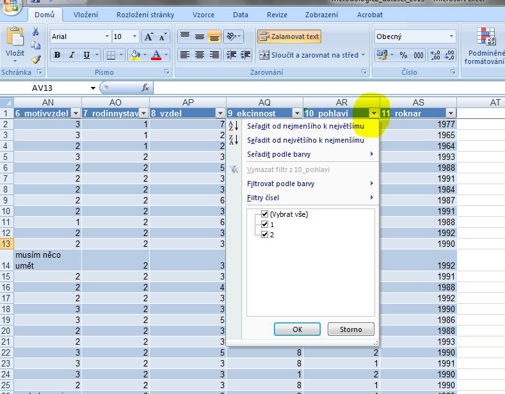Viewport: 505px width, 394px height.
Task: Switch to the Zobrazení tab
Action: (321, 15)
